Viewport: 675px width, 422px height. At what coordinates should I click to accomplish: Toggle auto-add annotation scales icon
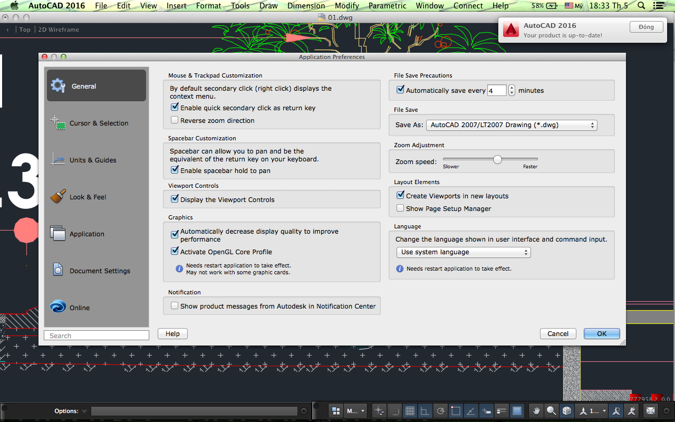click(x=631, y=410)
